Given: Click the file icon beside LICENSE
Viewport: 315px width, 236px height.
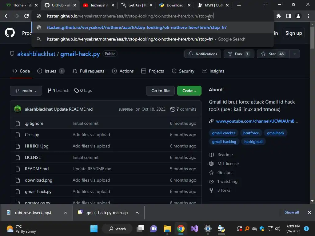Looking at the screenshot, I should 18,158.
